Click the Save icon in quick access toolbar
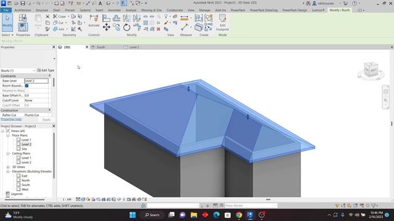This screenshot has width=394, height=221. 23,3
